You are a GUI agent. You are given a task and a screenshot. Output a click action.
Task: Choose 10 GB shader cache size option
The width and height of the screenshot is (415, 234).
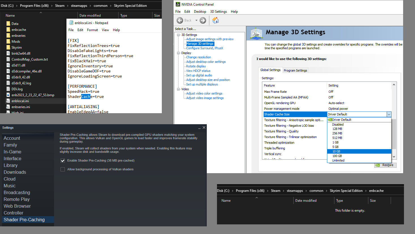pos(359,151)
